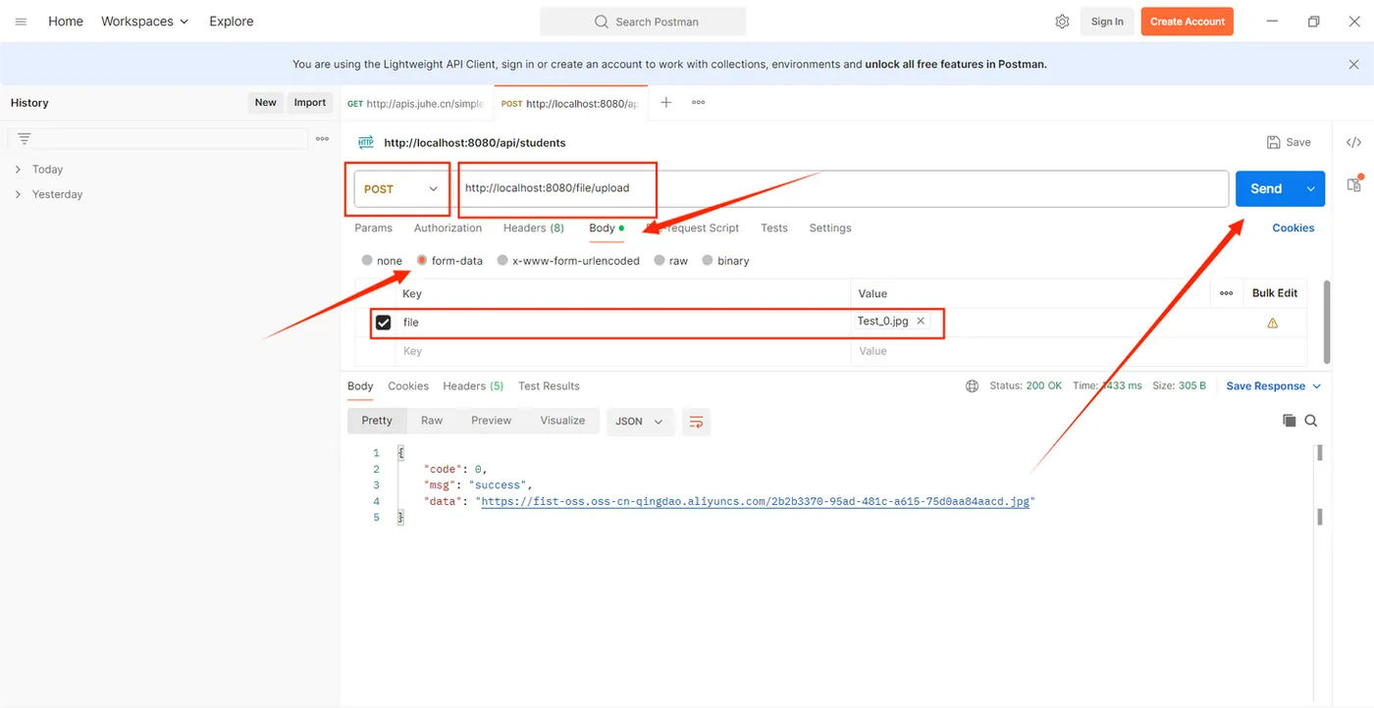Image resolution: width=1374 pixels, height=708 pixels.
Task: Add a new request tab
Action: [x=665, y=102]
